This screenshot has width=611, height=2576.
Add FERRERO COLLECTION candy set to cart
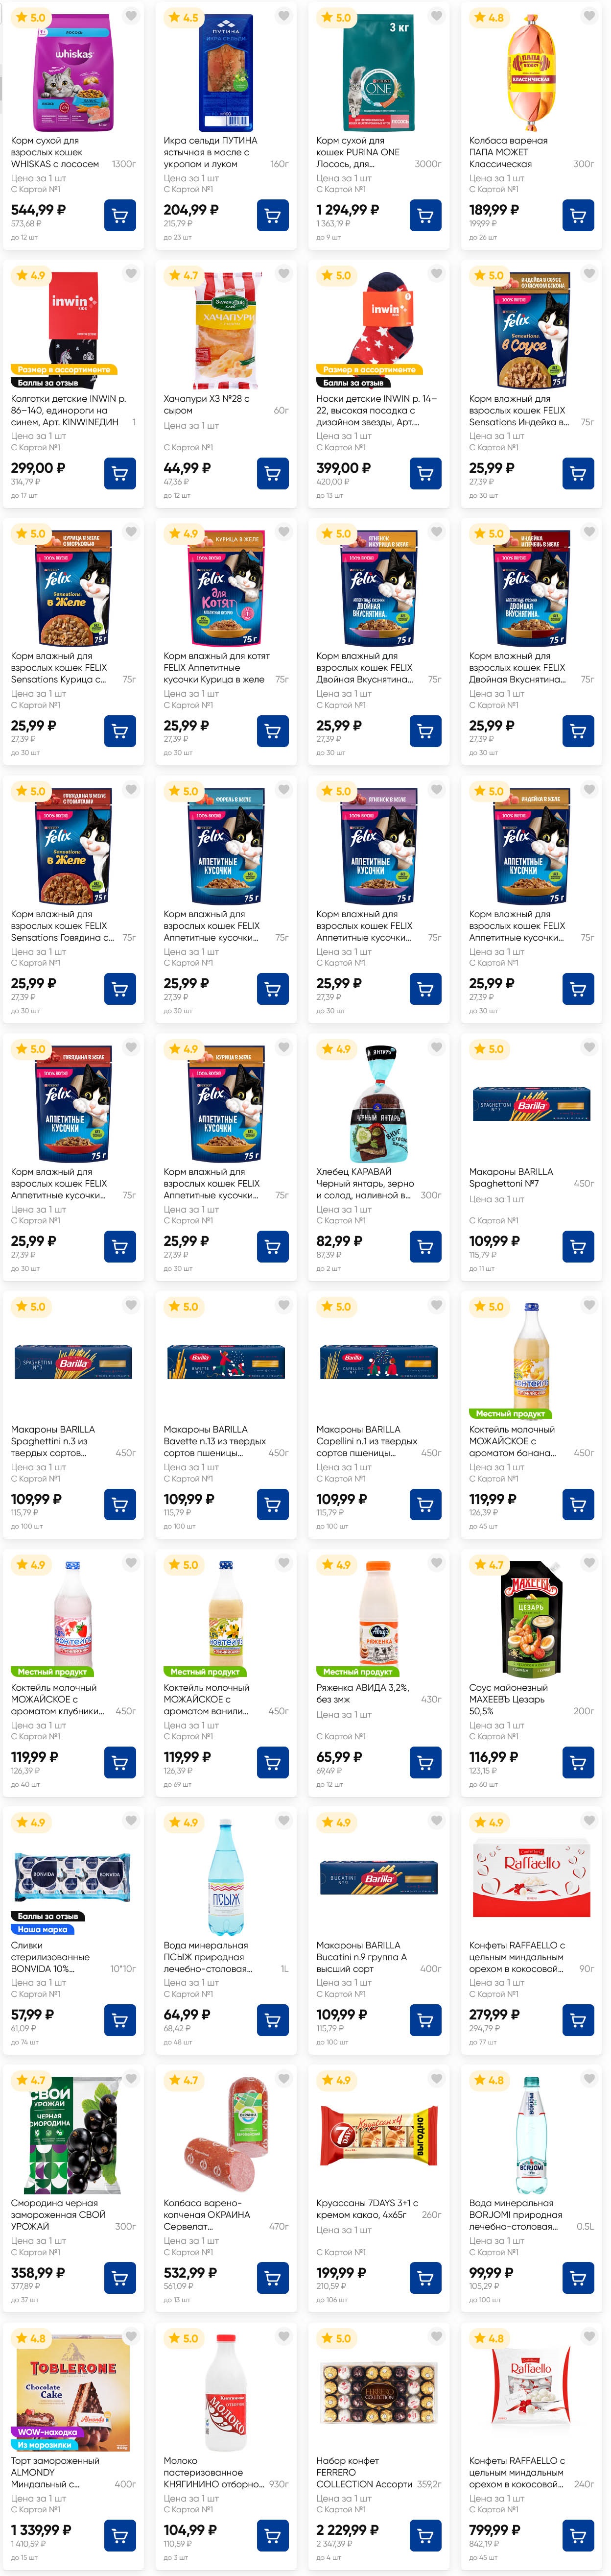point(426,2535)
